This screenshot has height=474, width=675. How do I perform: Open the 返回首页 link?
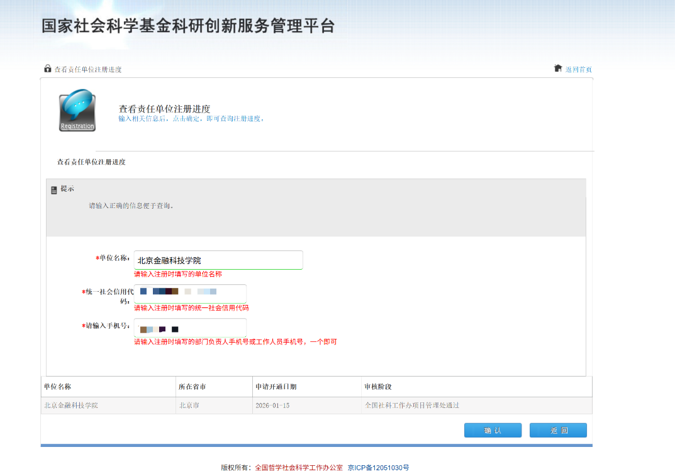[x=578, y=70]
